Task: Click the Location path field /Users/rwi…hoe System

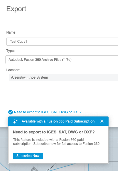Action: pos(64,77)
